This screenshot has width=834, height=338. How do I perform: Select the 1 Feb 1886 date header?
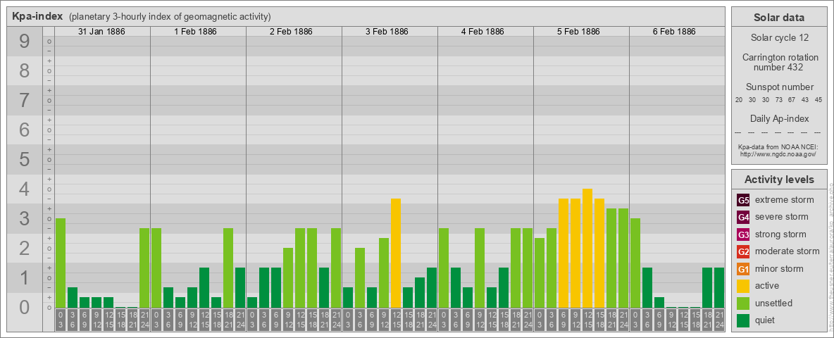coord(195,32)
